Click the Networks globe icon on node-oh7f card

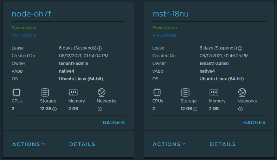point(101,92)
